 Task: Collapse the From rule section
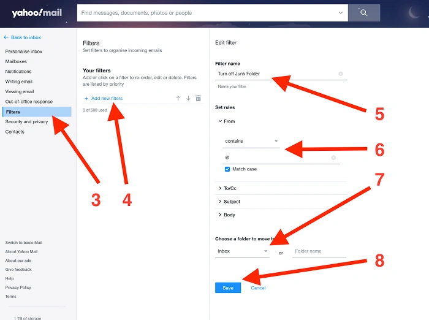227,121
